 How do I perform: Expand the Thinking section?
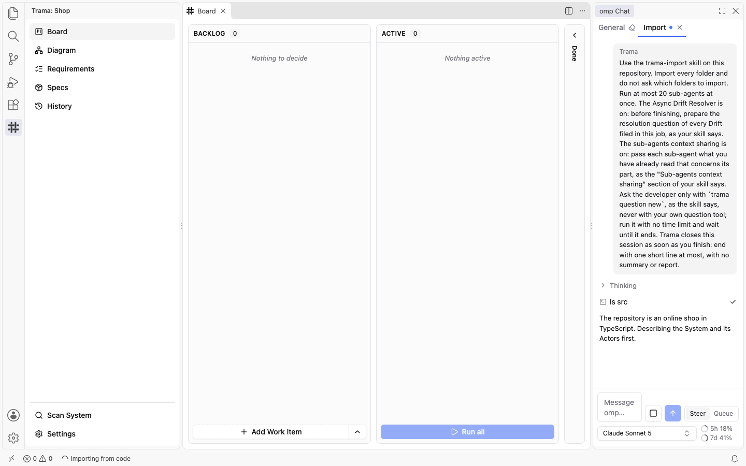(619, 285)
